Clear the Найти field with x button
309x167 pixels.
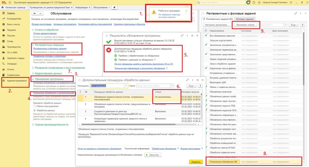[171, 86]
